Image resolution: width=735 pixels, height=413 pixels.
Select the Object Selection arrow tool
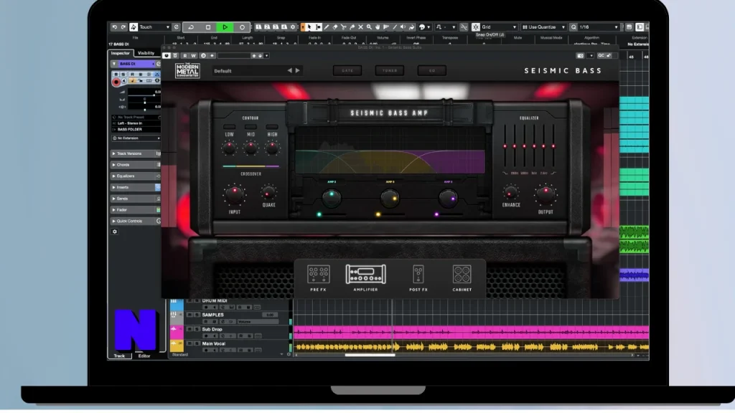[x=309, y=27]
